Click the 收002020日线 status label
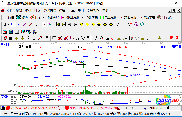182x117 pixels. (x=159, y=108)
